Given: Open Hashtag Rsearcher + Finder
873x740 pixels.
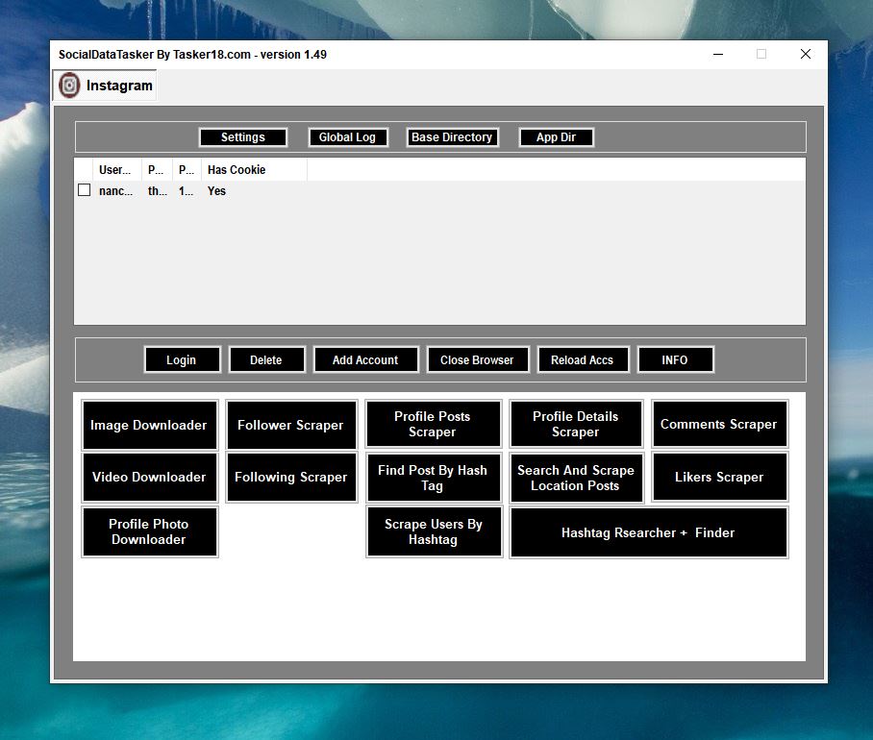Looking at the screenshot, I should coord(649,532).
